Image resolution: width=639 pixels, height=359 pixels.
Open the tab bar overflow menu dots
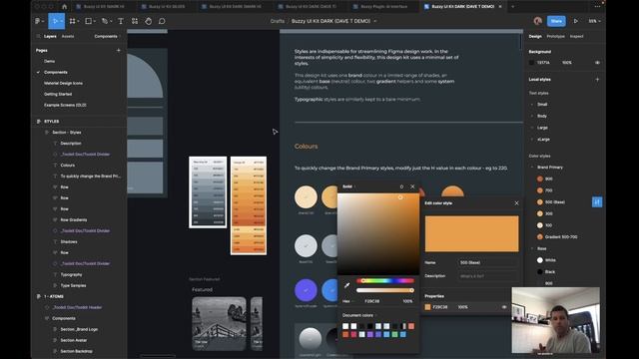597,7
